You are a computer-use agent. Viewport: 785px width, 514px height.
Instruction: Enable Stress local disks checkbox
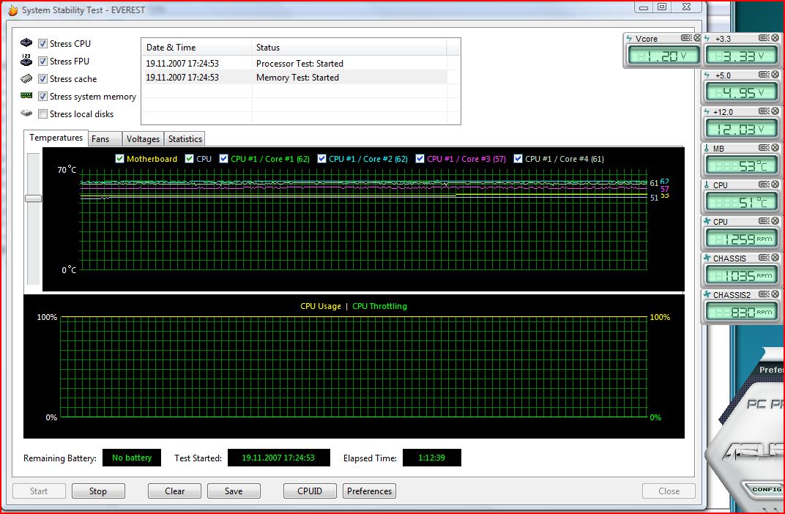coord(42,113)
